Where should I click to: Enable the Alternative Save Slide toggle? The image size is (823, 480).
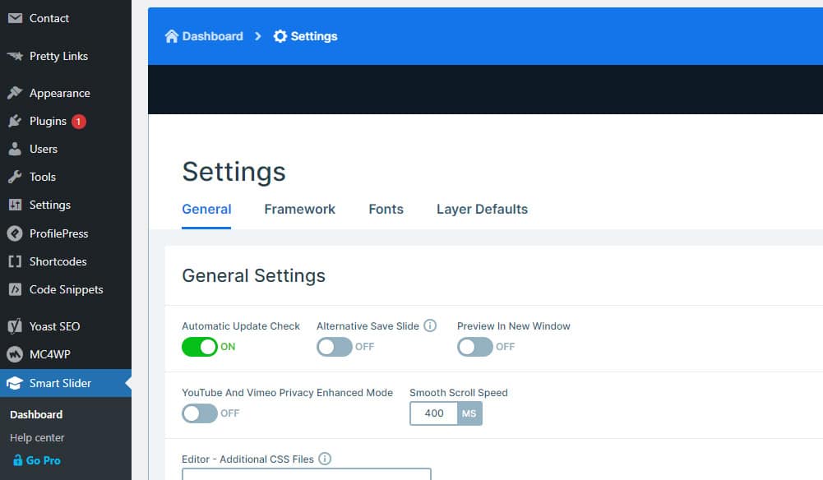[x=335, y=347]
